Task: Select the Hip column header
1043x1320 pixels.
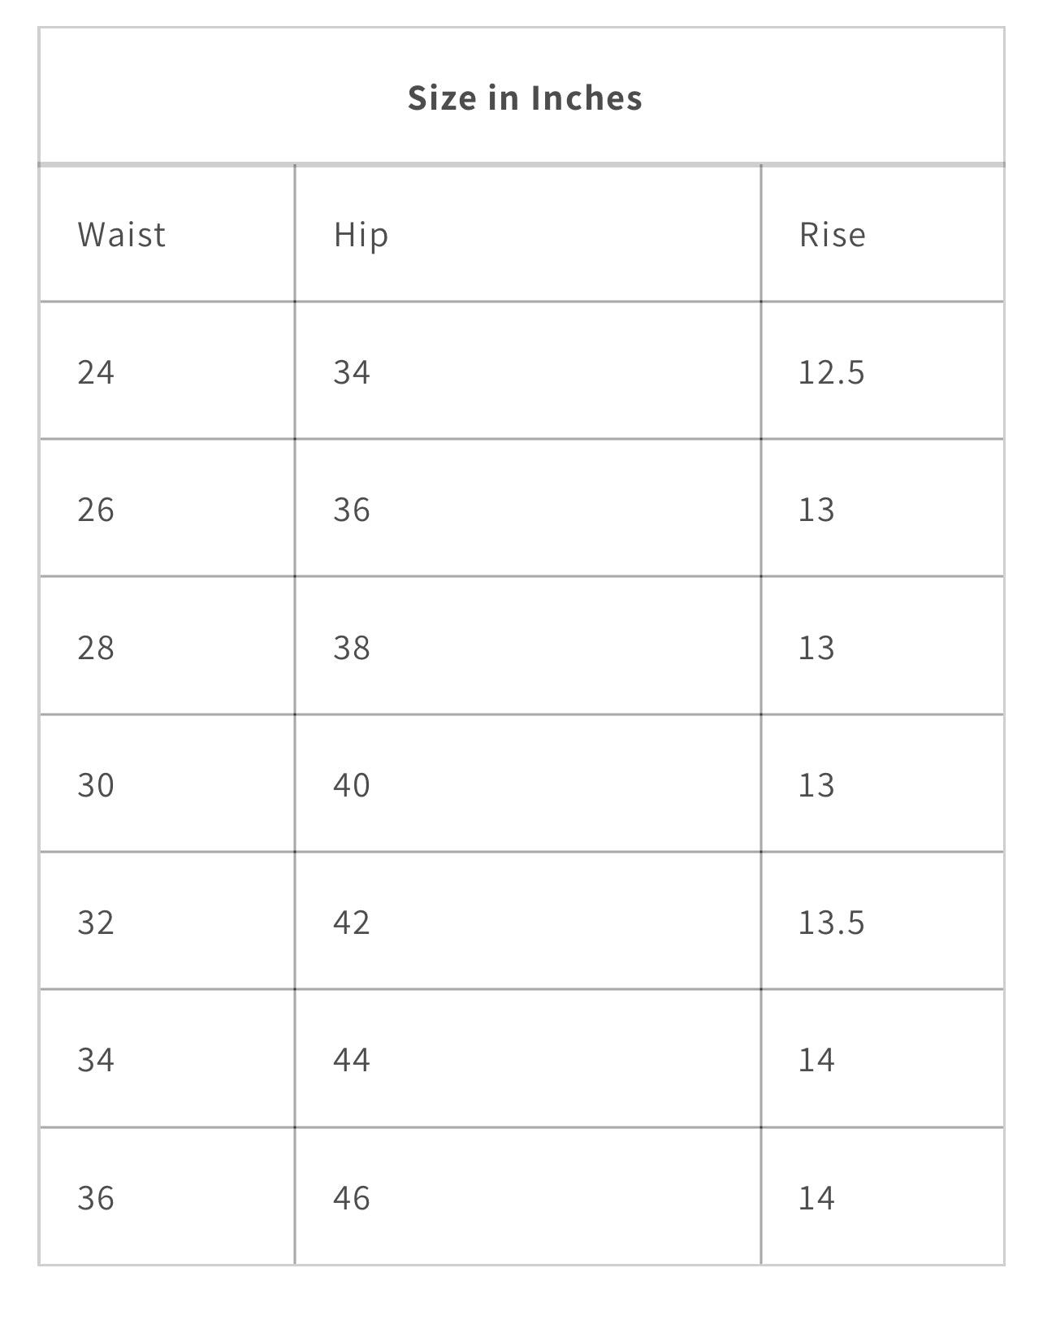Action: pos(361,235)
